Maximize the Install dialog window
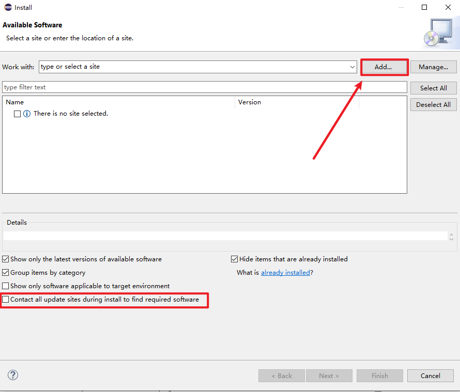460x392 pixels. coord(424,7)
